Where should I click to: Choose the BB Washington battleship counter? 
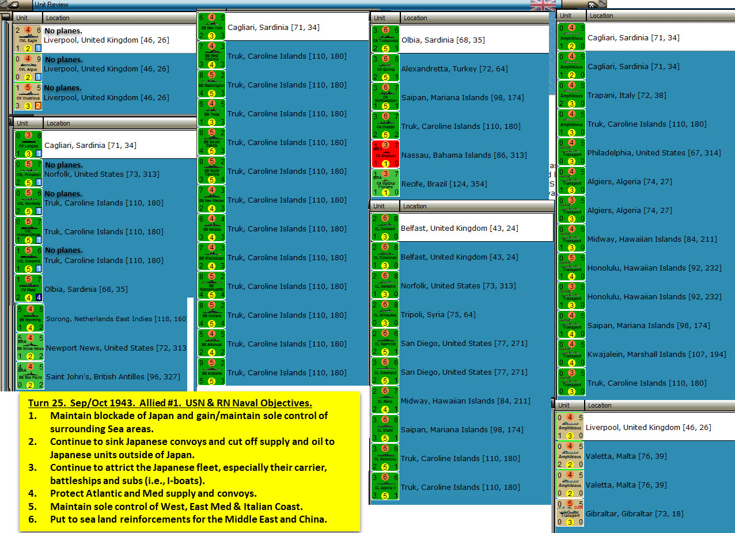[x=211, y=84]
